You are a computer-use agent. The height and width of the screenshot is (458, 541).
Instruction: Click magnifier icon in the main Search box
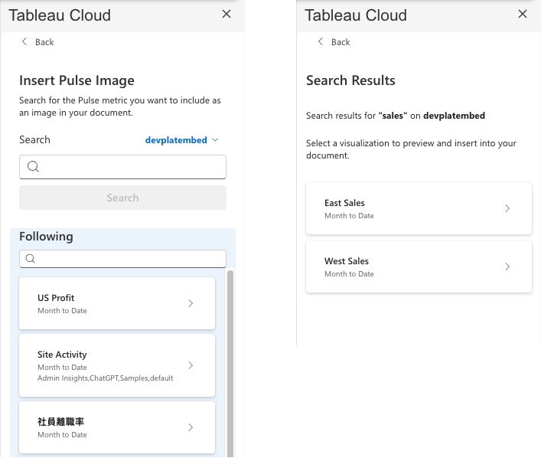pos(33,167)
